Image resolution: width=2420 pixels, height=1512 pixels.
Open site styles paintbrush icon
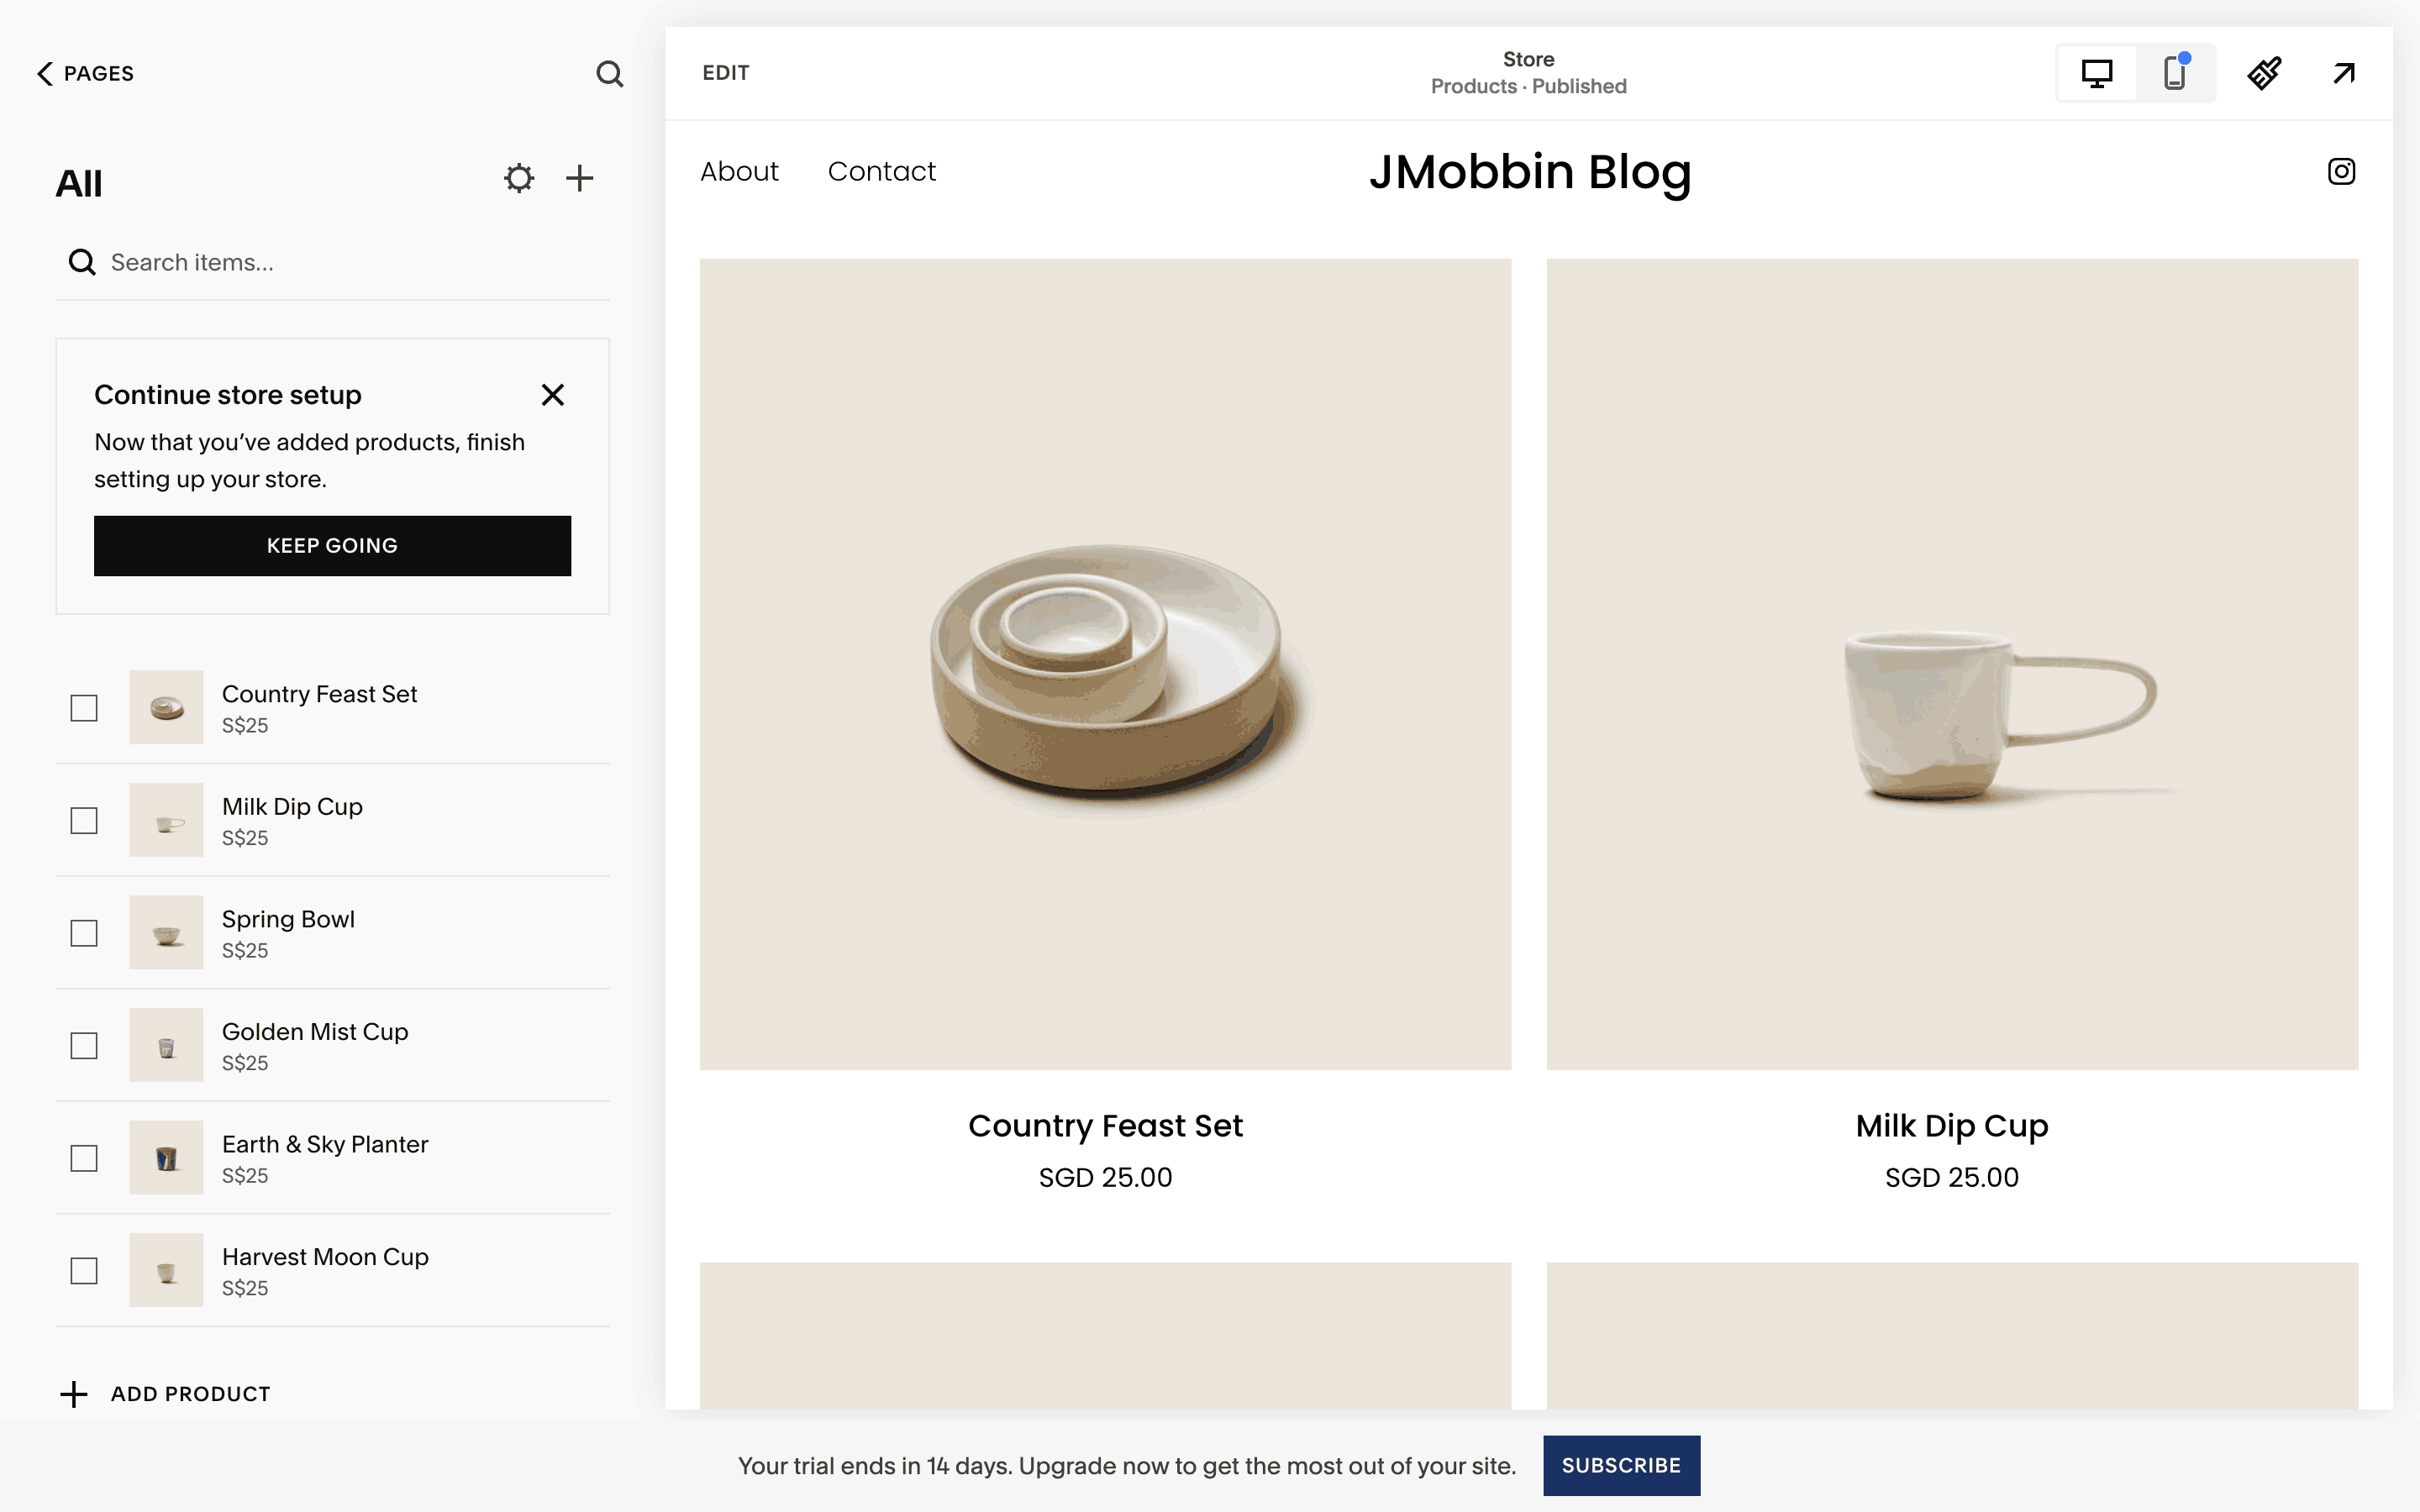tap(2264, 73)
